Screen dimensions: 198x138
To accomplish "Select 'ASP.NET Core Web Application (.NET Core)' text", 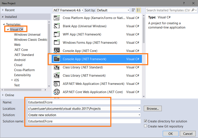I will point(93,92).
